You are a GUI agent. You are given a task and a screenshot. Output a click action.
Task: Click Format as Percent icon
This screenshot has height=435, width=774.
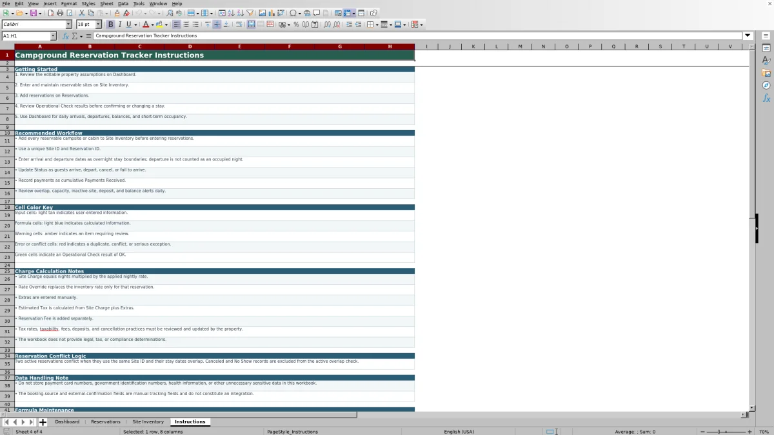pos(296,24)
